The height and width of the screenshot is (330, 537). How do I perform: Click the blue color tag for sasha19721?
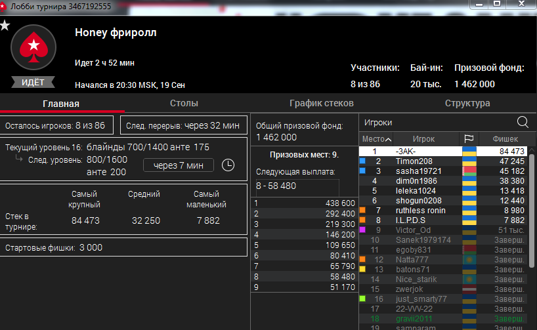[x=362, y=171]
